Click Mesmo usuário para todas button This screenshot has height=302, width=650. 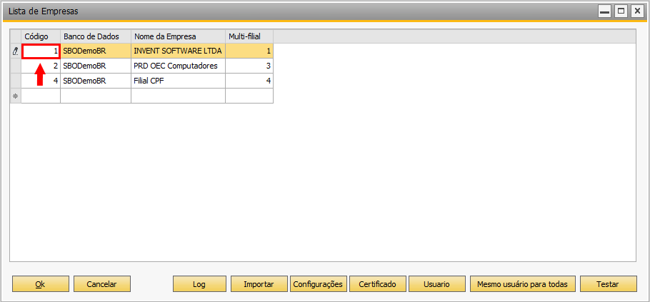pyautogui.click(x=522, y=284)
